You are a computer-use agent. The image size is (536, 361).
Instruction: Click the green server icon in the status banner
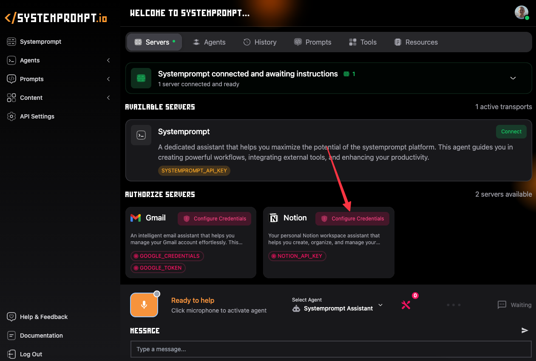pyautogui.click(x=141, y=78)
